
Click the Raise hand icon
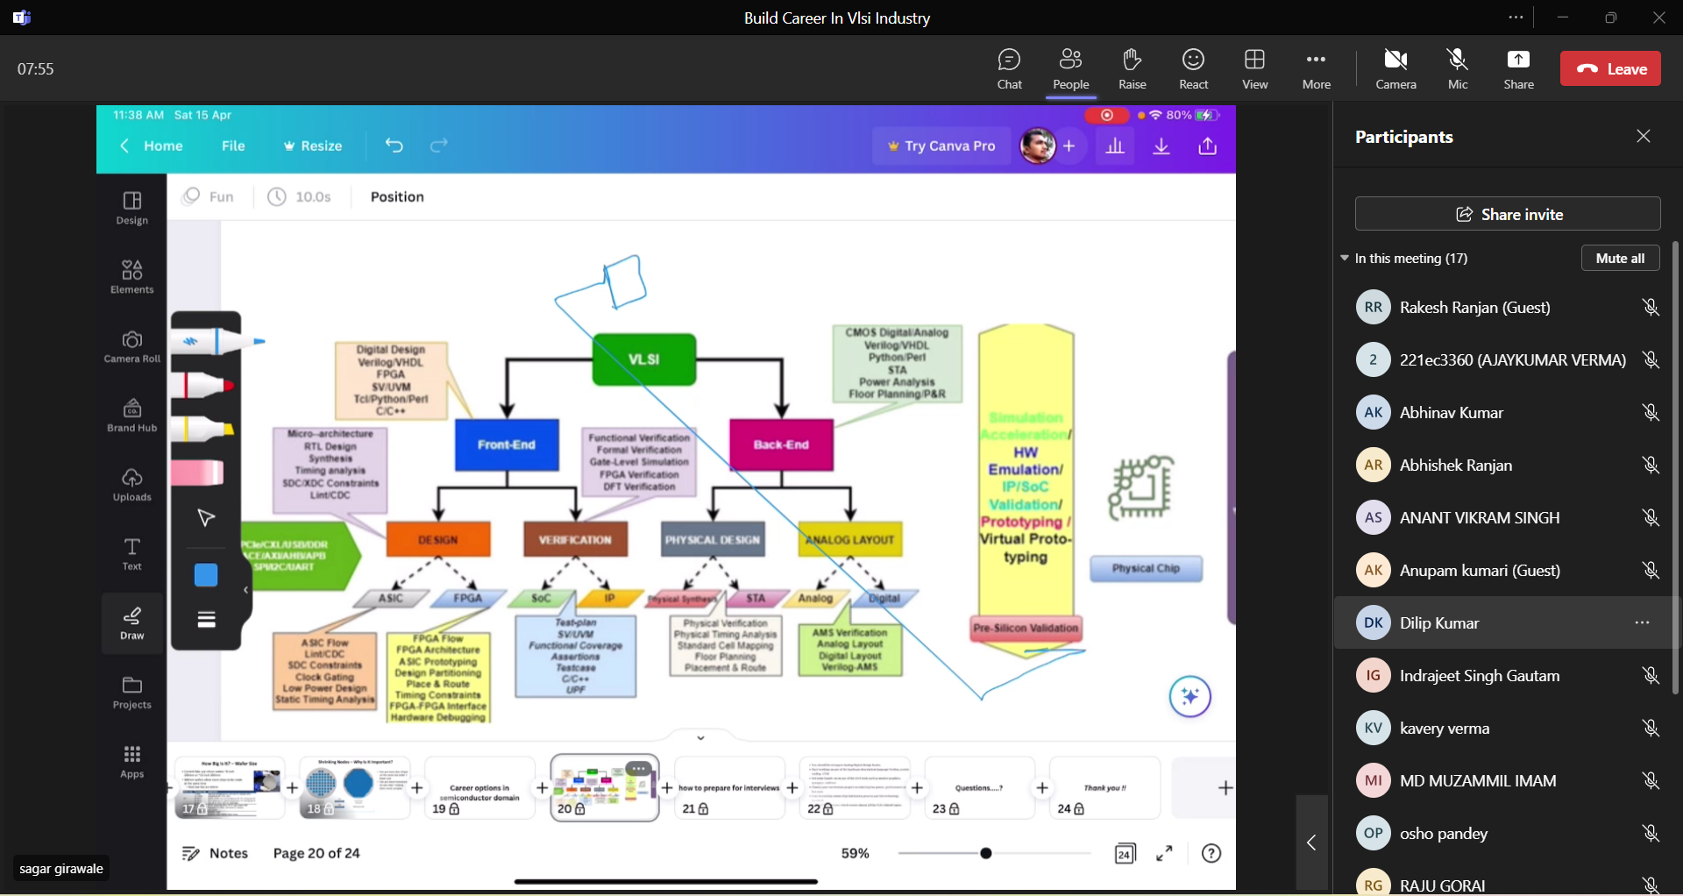(x=1132, y=68)
